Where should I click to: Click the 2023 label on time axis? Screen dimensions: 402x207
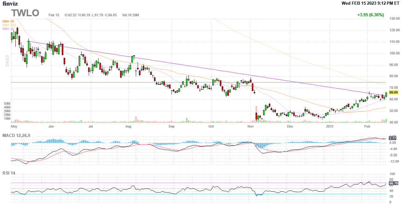pos(329,127)
